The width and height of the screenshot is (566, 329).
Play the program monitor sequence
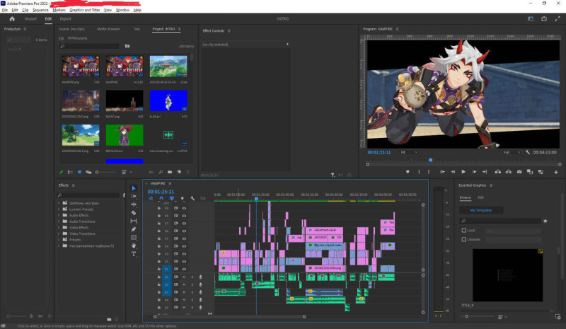pos(463,172)
